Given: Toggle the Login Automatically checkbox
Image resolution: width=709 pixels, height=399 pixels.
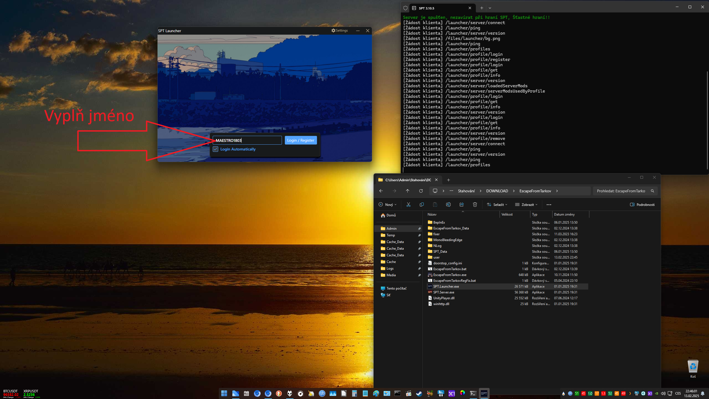Looking at the screenshot, I should point(215,149).
